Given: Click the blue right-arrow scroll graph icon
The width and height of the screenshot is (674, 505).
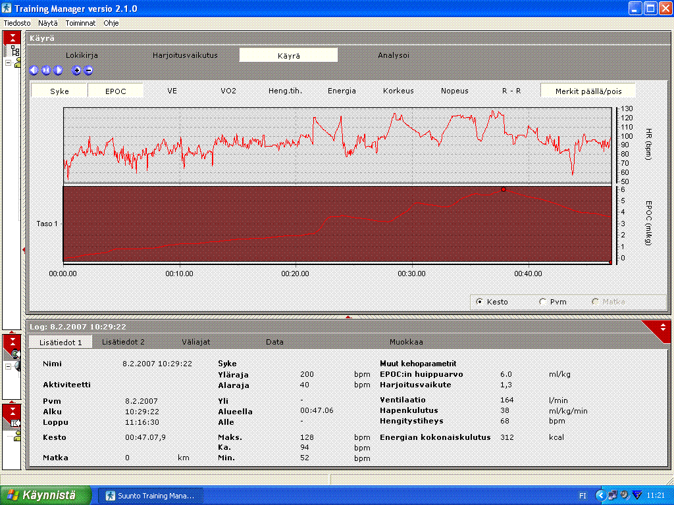Looking at the screenshot, I should click(x=59, y=70).
